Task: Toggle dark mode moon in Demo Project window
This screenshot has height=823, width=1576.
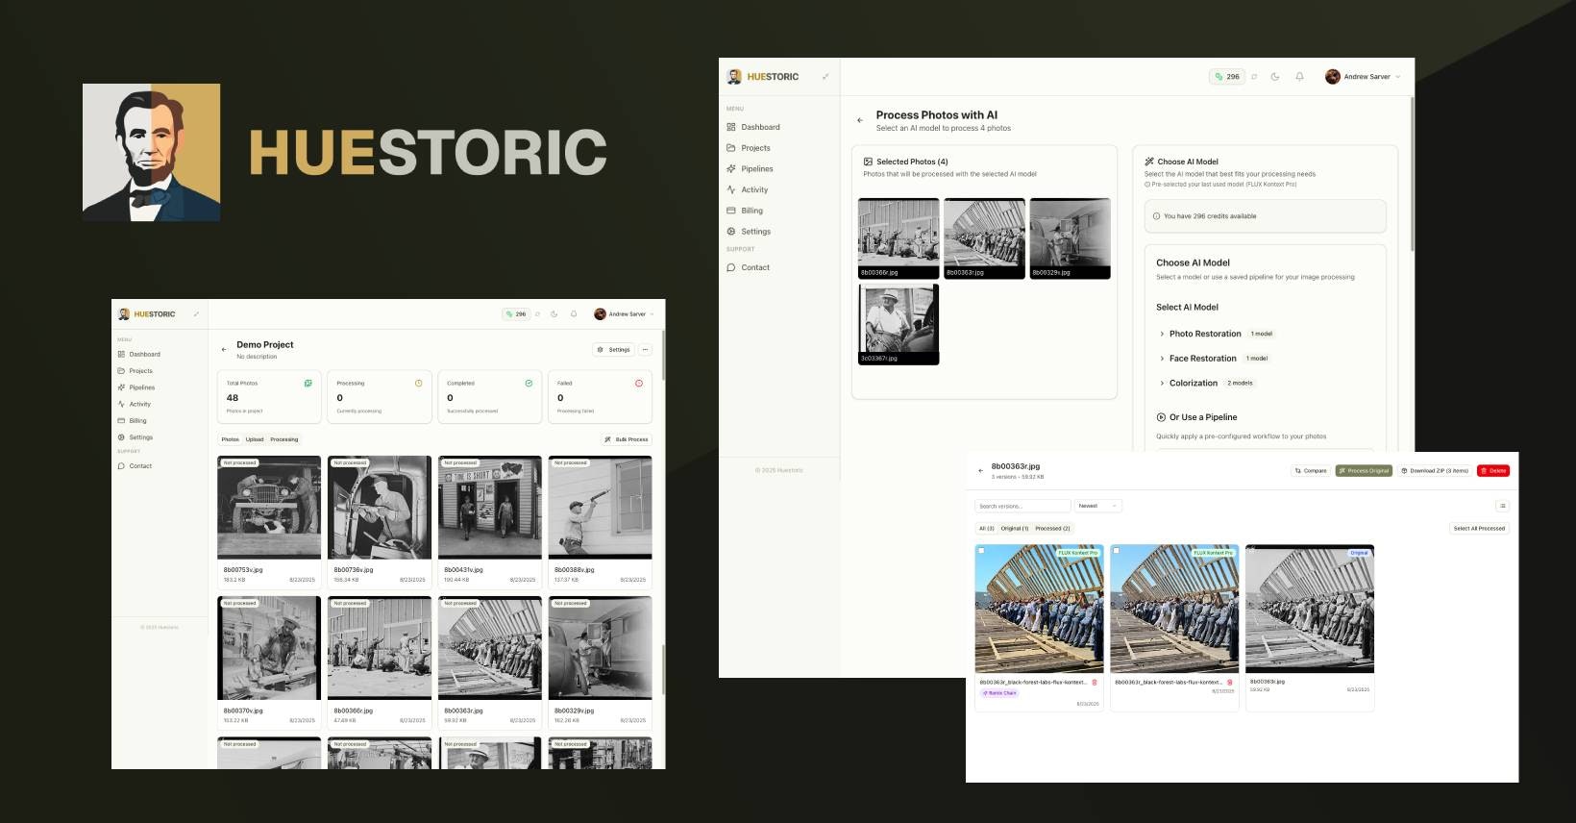Action: coord(554,313)
